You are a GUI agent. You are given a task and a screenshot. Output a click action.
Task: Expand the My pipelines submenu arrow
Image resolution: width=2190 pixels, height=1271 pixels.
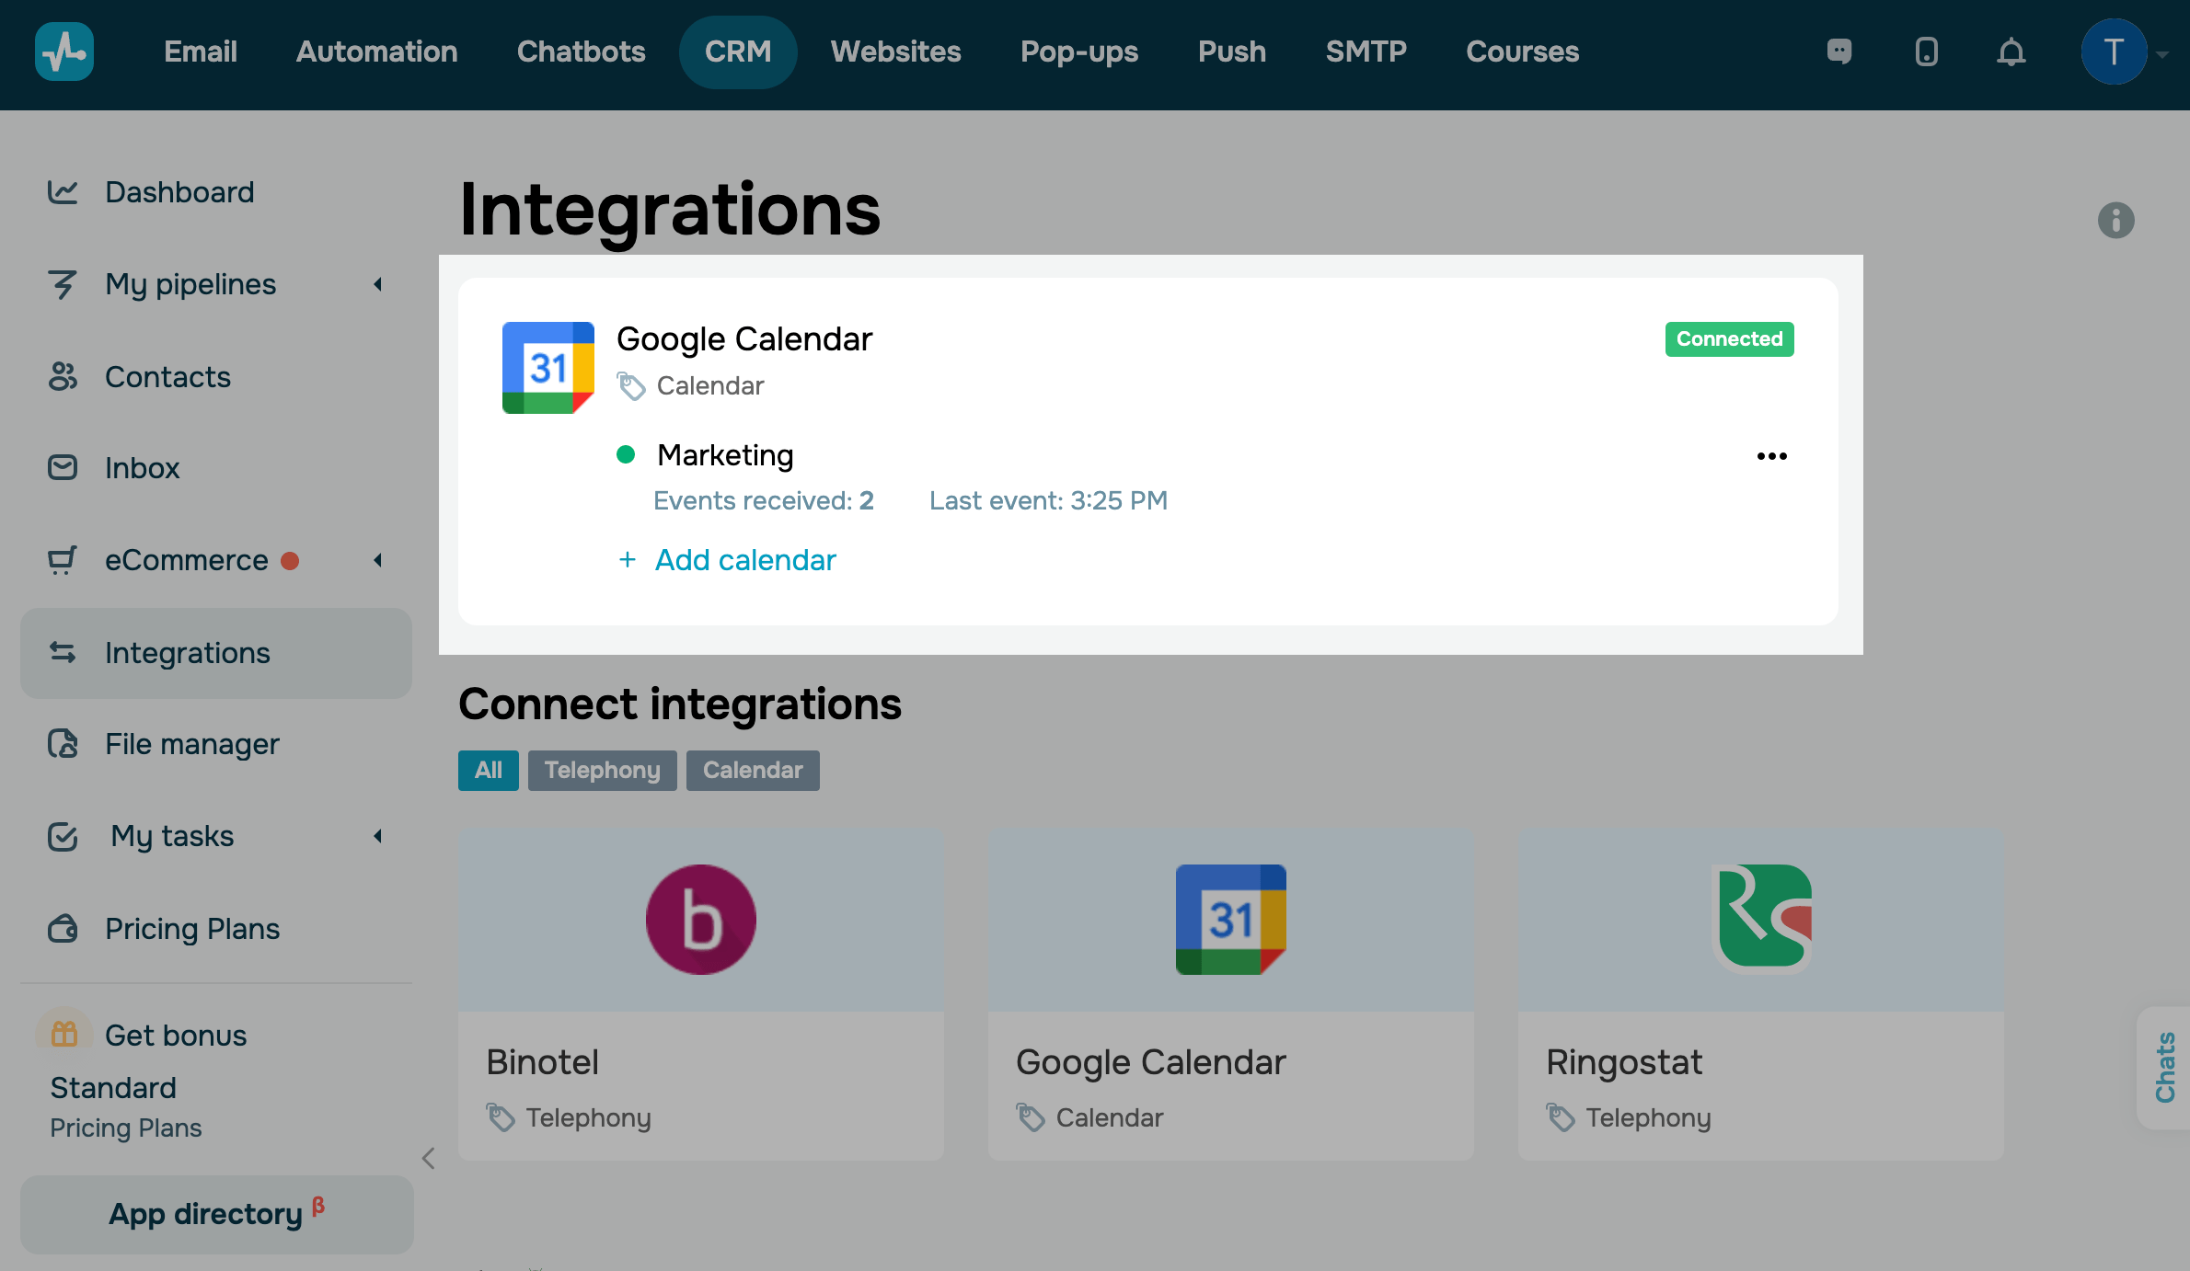pyautogui.click(x=377, y=284)
